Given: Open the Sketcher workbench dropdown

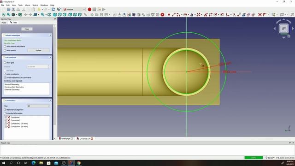Looking at the screenshot, I should [x=74, y=9].
